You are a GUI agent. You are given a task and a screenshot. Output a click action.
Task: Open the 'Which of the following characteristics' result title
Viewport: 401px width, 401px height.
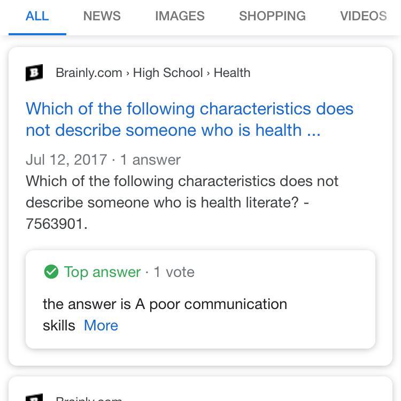(189, 119)
